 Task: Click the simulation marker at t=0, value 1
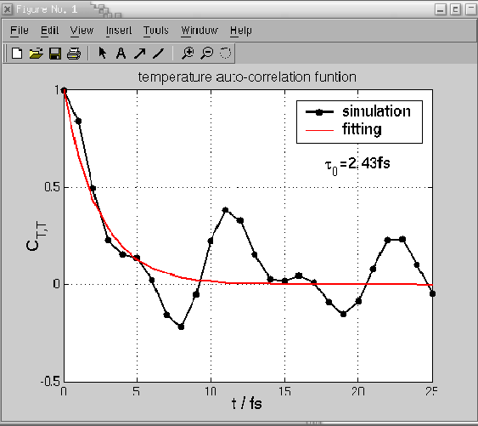[64, 90]
